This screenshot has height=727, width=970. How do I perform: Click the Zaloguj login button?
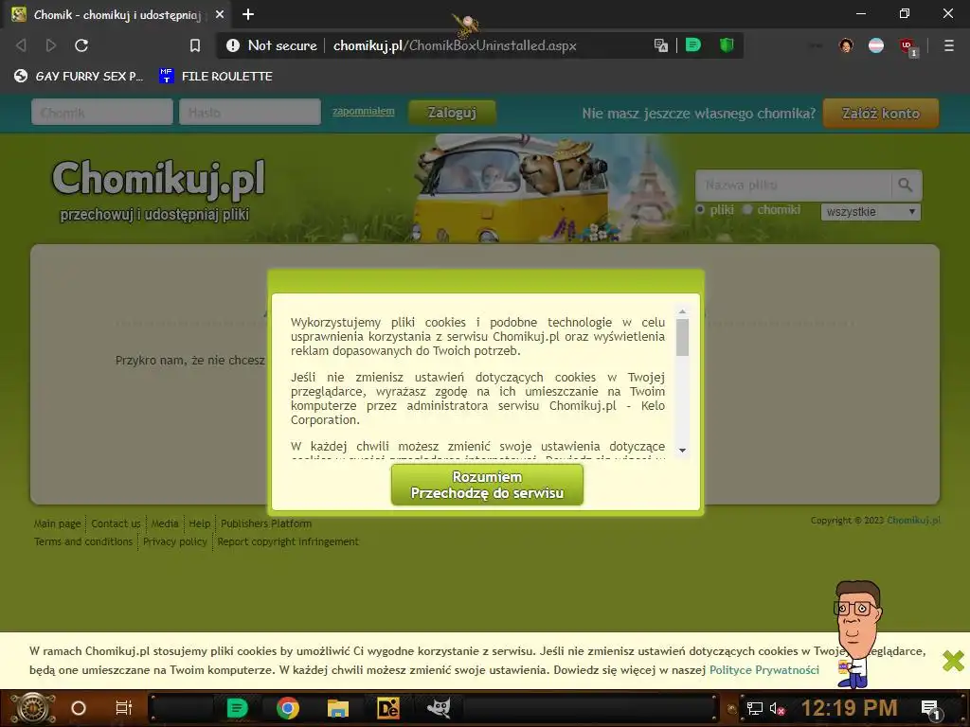click(452, 113)
